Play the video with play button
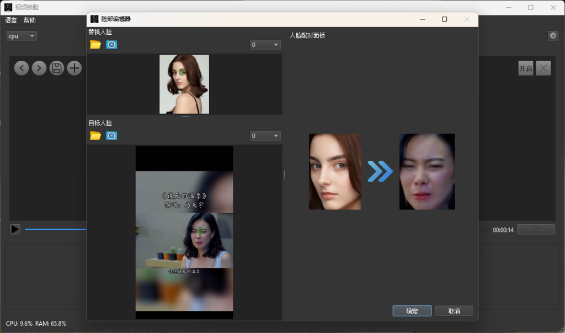This screenshot has height=333, width=565. pyautogui.click(x=15, y=229)
